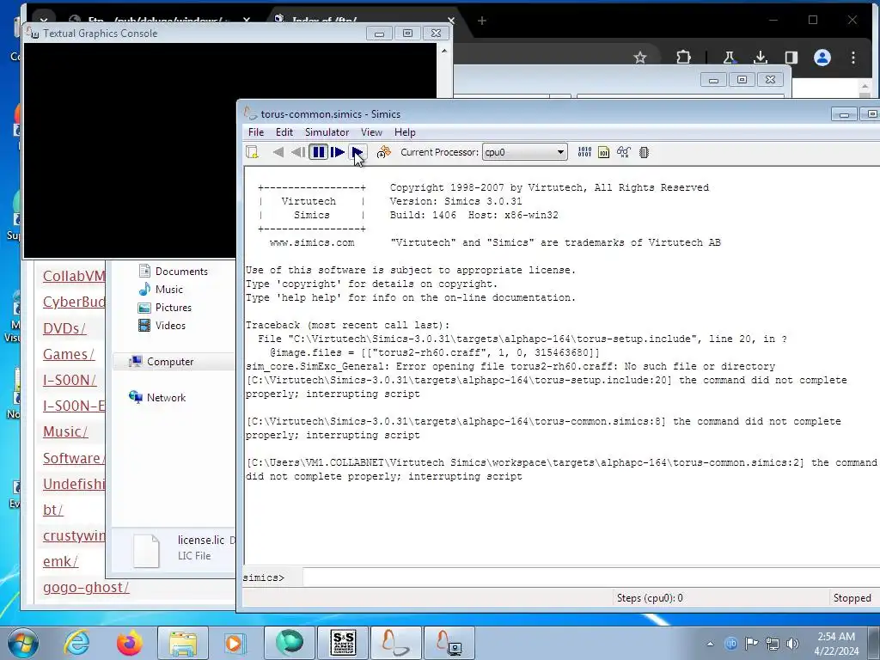Open the File menu in Simics
Image resolution: width=880 pixels, height=660 pixels.
(x=256, y=132)
